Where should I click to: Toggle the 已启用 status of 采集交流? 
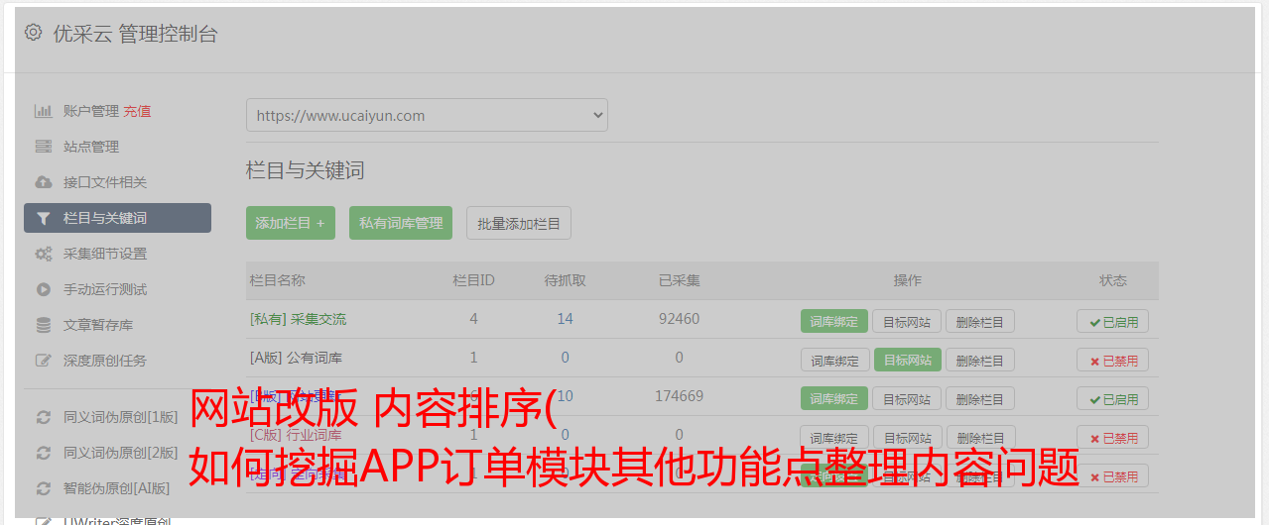[1112, 321]
